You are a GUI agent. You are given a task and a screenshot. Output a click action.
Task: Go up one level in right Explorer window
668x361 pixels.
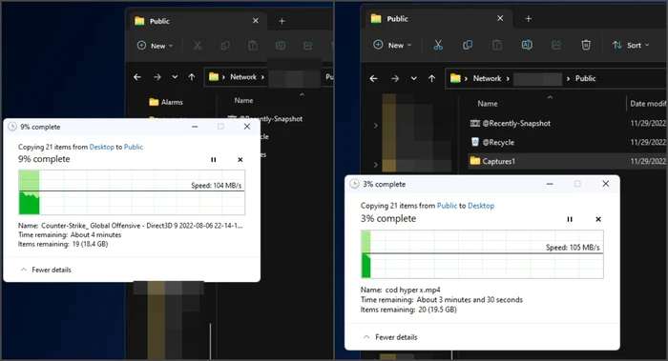point(431,78)
